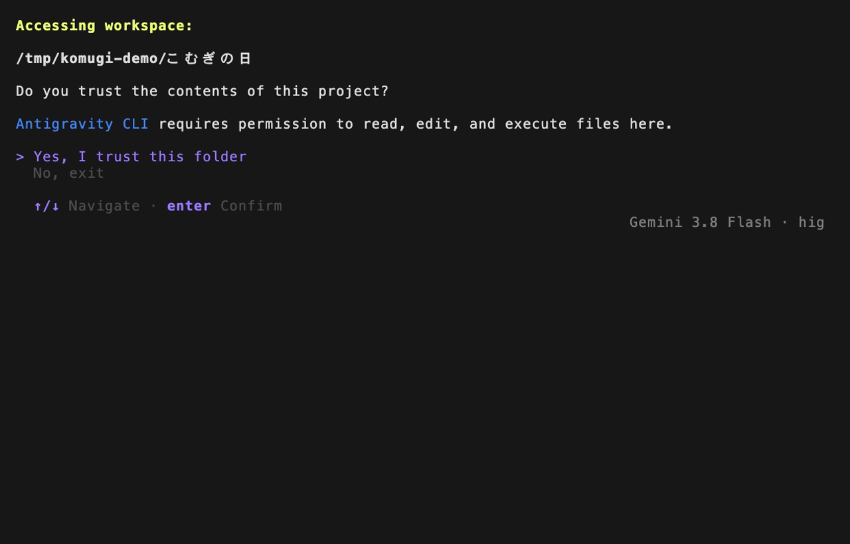Click the dot separator after "Flash"
This screenshot has width=850, height=544.
point(785,222)
